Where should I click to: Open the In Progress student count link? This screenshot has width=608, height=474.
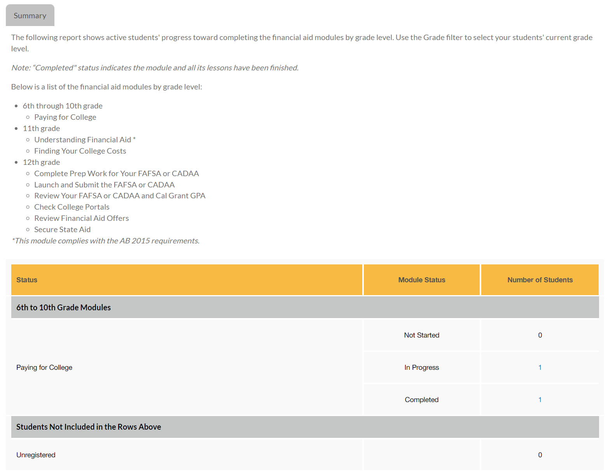coord(540,367)
